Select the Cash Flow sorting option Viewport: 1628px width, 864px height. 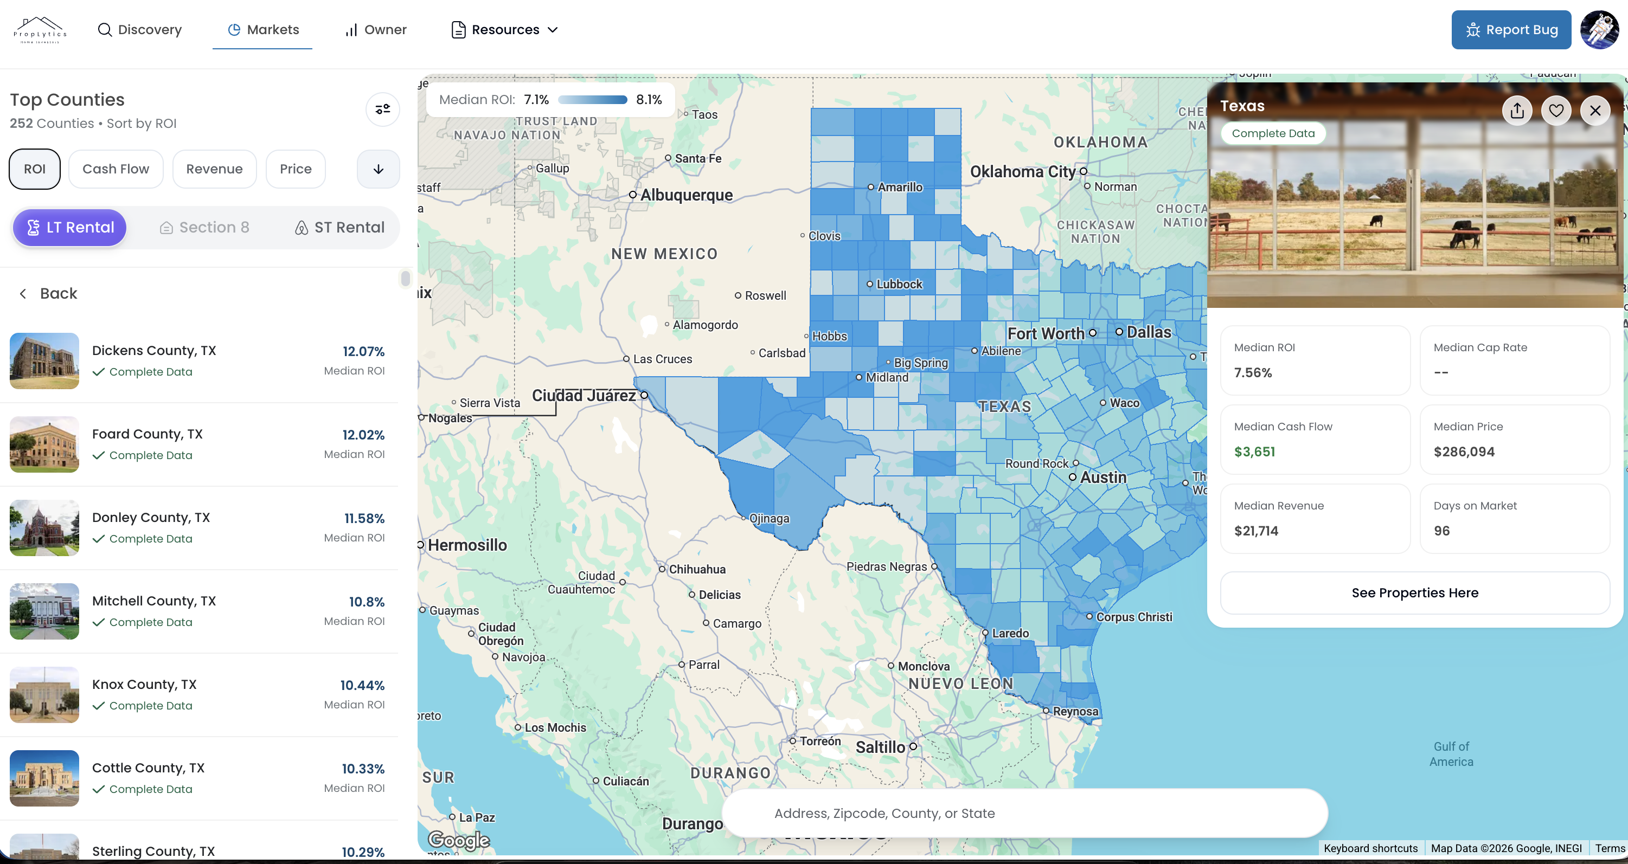pyautogui.click(x=116, y=169)
